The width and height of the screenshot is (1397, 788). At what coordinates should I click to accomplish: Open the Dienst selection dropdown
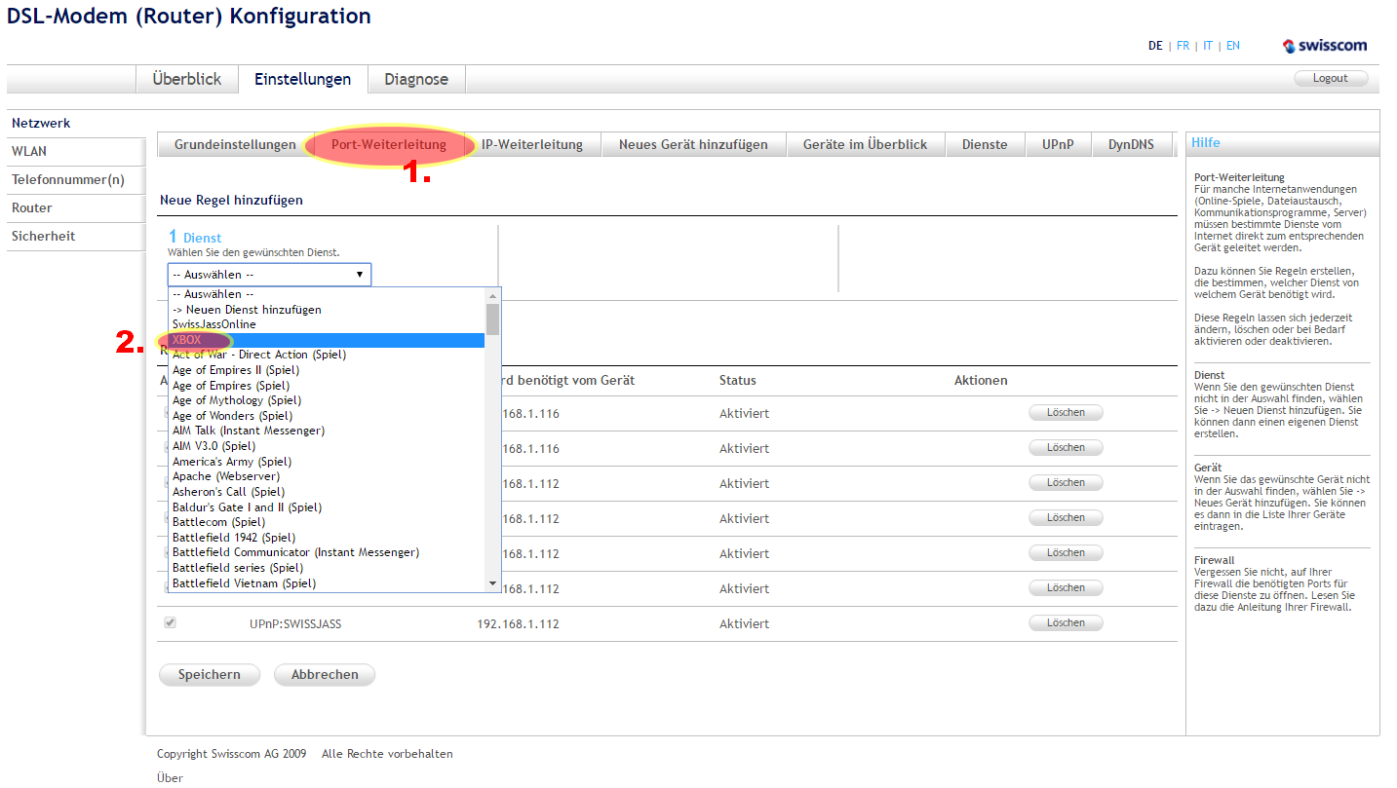[269, 275]
